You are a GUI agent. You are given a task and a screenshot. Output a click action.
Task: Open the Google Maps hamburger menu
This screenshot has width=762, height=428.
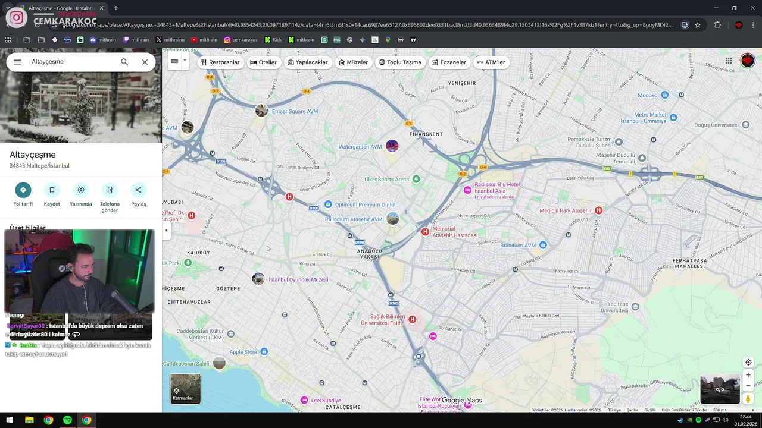pyautogui.click(x=17, y=62)
